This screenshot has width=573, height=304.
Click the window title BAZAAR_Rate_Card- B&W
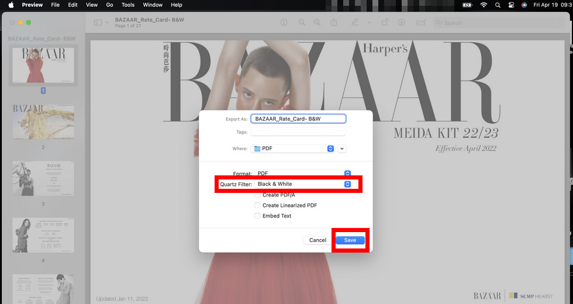tap(150, 20)
